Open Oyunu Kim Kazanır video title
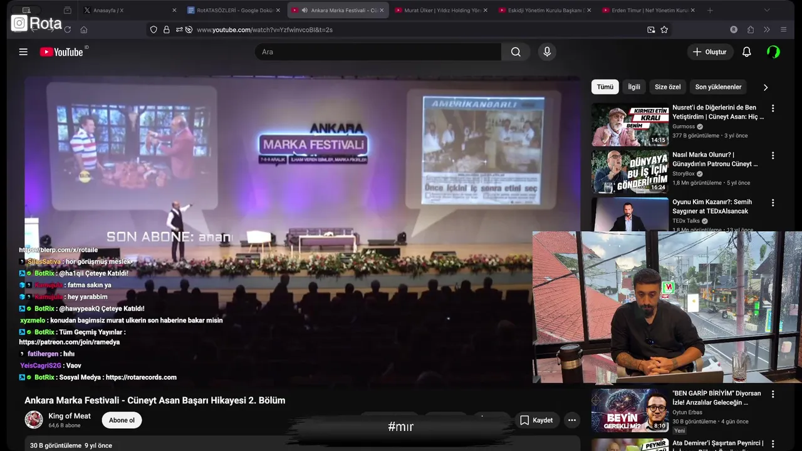Image resolution: width=802 pixels, height=451 pixels. pyautogui.click(x=712, y=207)
